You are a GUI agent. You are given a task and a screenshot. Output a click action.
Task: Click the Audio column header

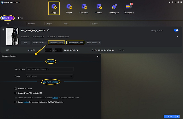click(66, 24)
